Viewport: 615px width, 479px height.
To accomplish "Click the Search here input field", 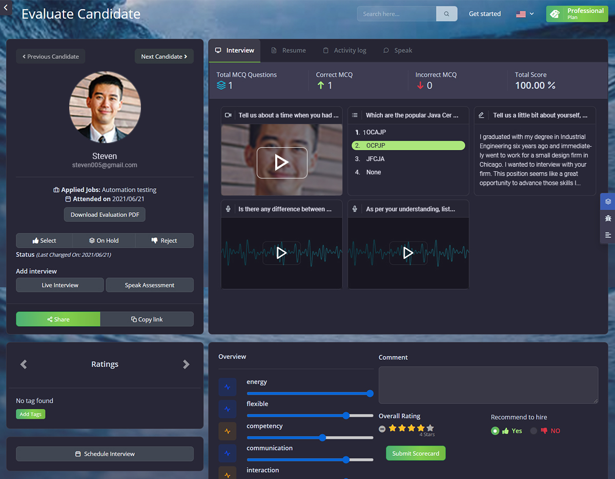I will click(397, 14).
